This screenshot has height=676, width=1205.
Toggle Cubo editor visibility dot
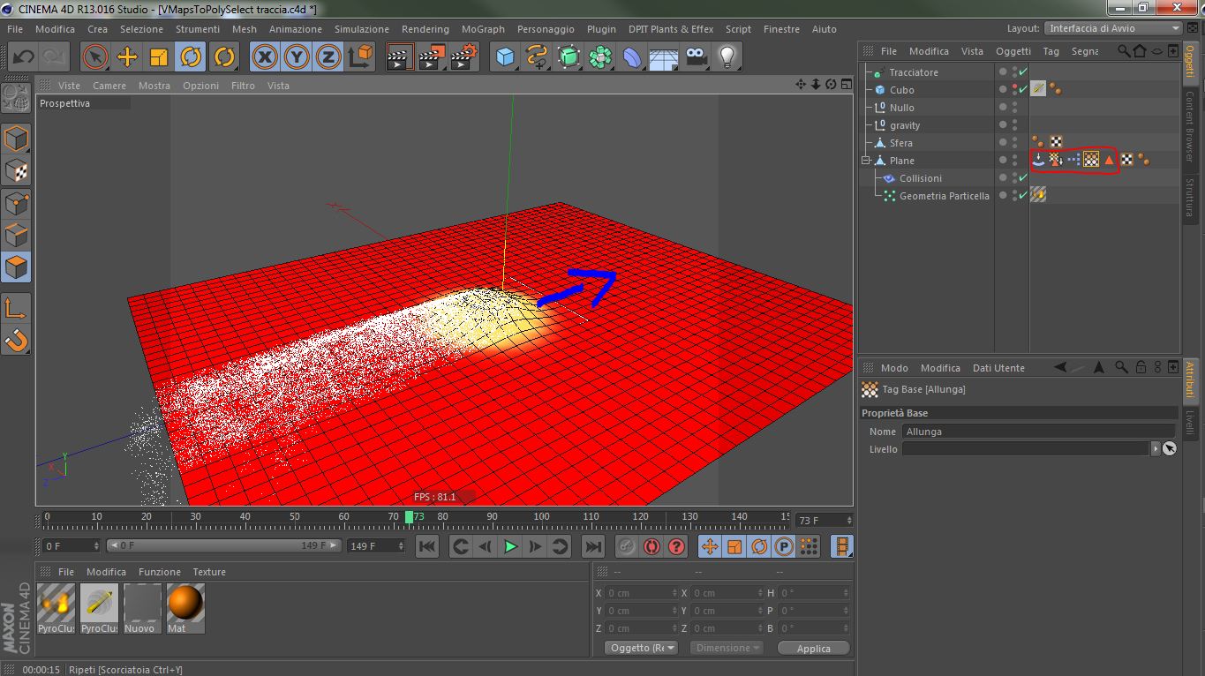[x=1014, y=86]
